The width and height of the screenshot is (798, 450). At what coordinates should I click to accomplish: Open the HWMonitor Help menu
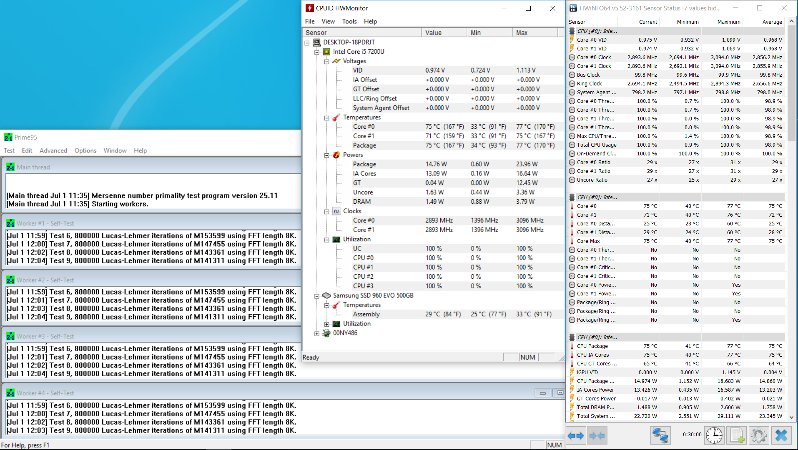click(x=370, y=21)
